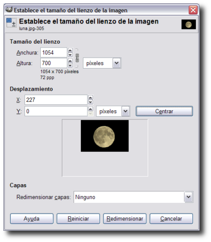This screenshot has height=242, width=211.
Task: Increase Altura with up arrow
Action: click(70, 61)
